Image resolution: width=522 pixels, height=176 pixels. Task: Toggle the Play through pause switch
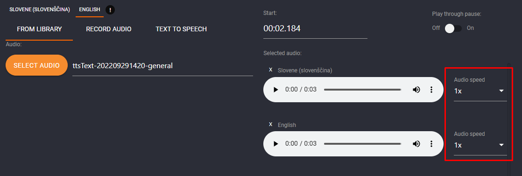[x=453, y=28]
